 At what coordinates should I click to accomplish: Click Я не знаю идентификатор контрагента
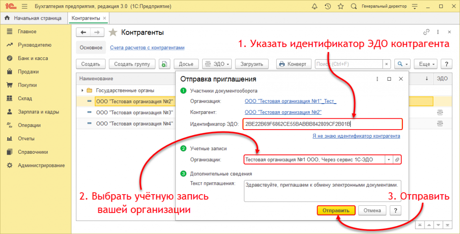coord(356,136)
